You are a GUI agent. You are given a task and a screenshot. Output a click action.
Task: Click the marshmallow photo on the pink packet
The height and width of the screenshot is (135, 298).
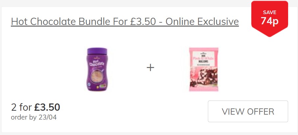pyautogui.click(x=204, y=77)
